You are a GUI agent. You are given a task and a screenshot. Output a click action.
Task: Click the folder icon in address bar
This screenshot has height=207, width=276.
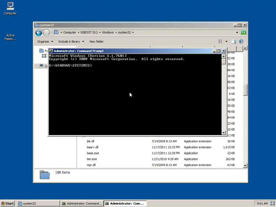(56, 32)
